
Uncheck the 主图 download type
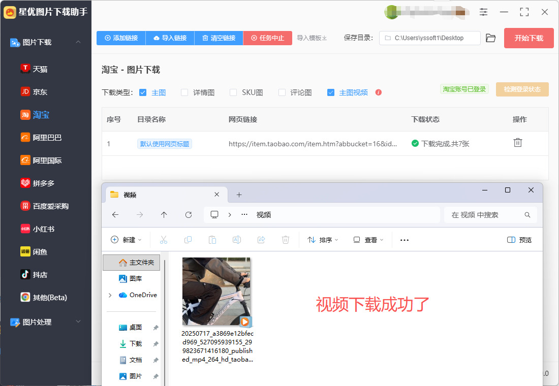tap(143, 92)
